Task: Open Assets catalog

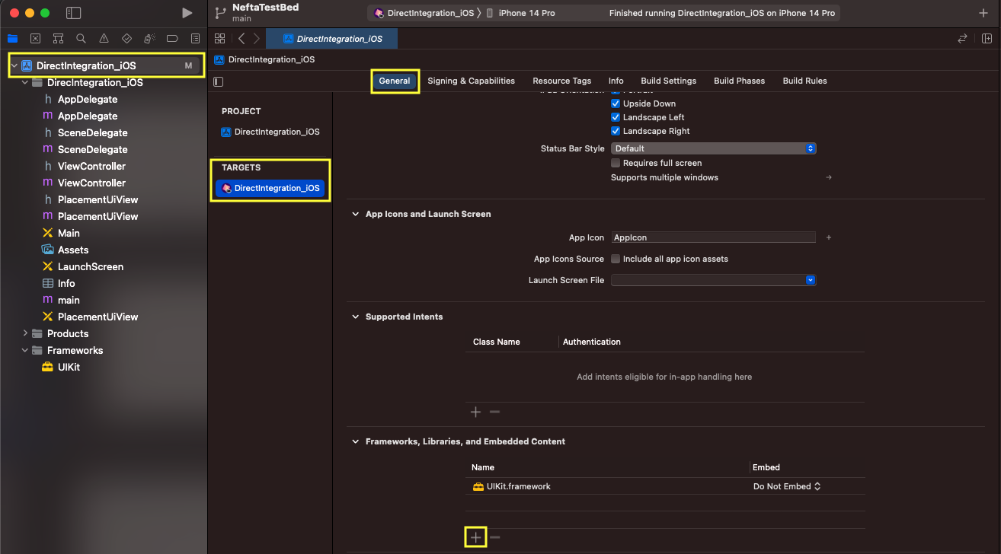Action: click(x=73, y=250)
